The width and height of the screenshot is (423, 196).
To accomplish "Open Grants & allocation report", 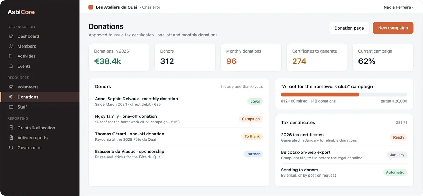I will point(40,128).
